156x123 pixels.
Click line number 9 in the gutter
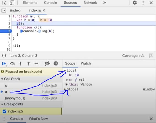9,46
